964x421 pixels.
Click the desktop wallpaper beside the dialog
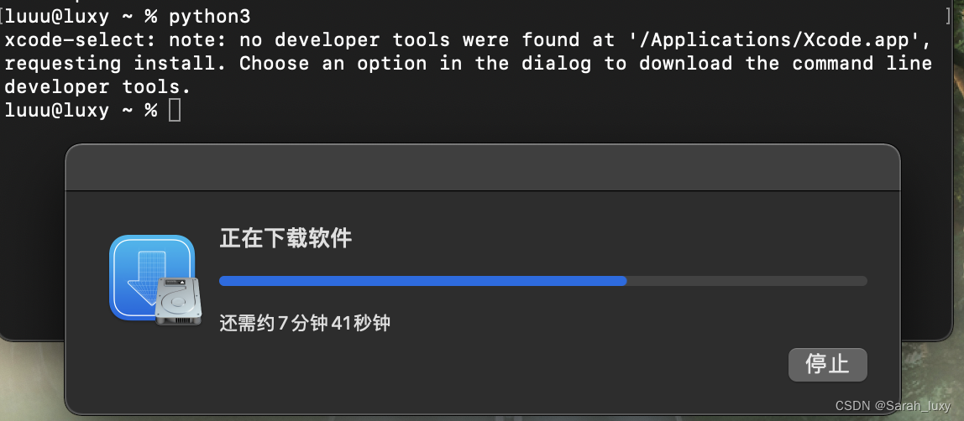point(931,381)
